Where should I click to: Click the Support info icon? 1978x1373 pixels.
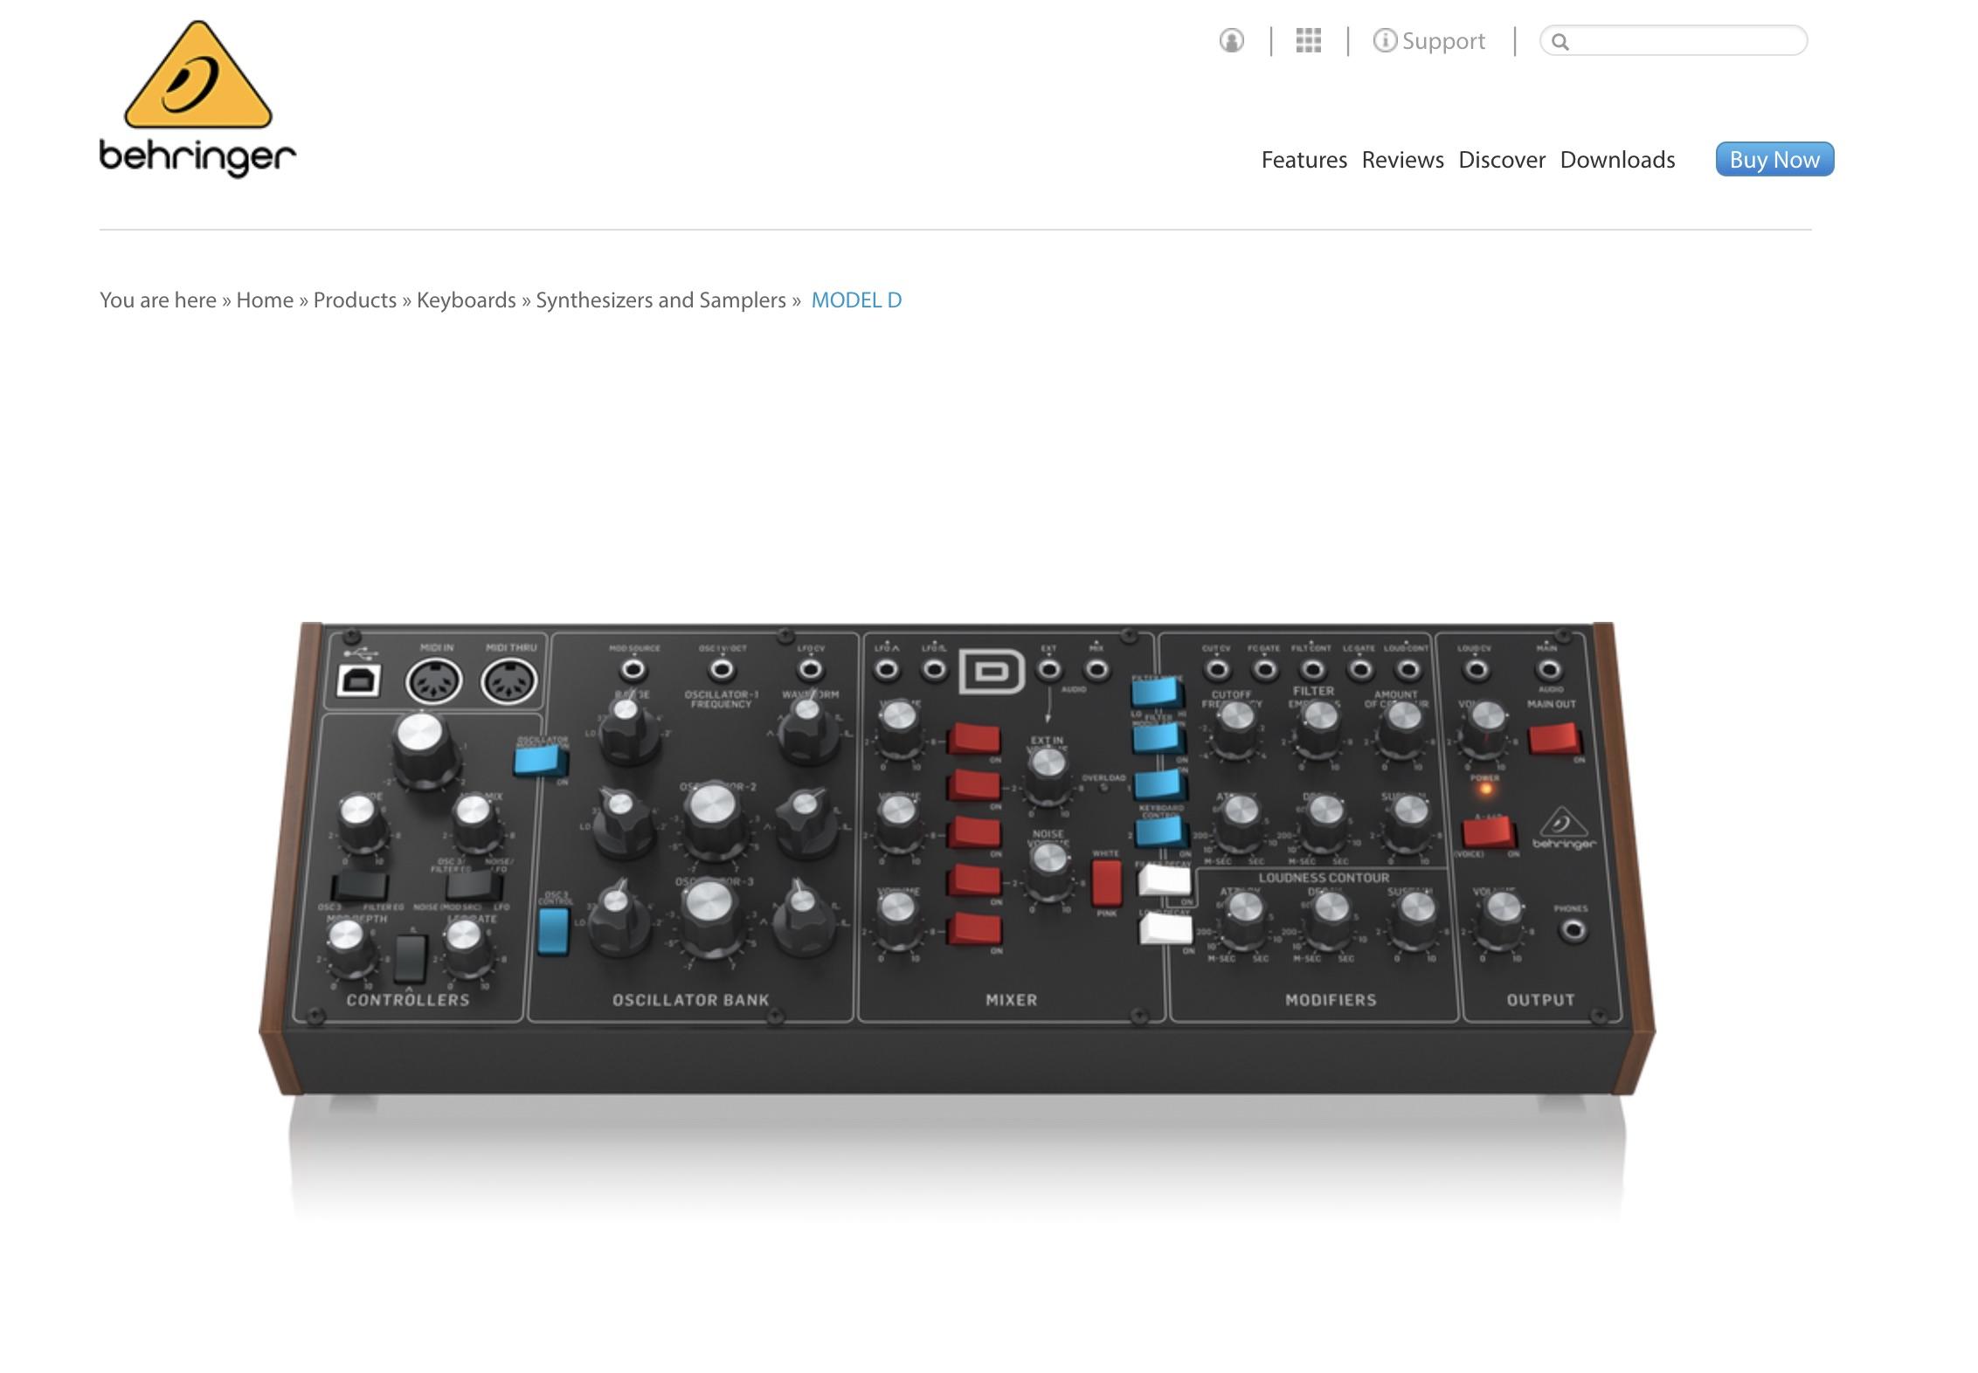click(x=1381, y=40)
